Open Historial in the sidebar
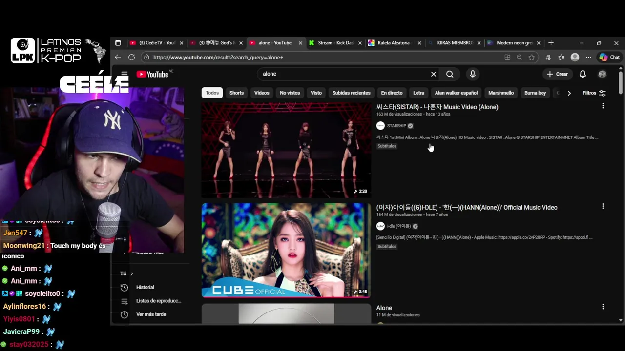Screen dimensions: 625x351 (145, 287)
